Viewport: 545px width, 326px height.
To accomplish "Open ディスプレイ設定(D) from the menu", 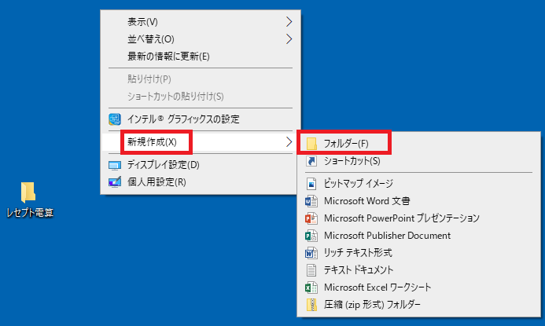I will (x=201, y=164).
